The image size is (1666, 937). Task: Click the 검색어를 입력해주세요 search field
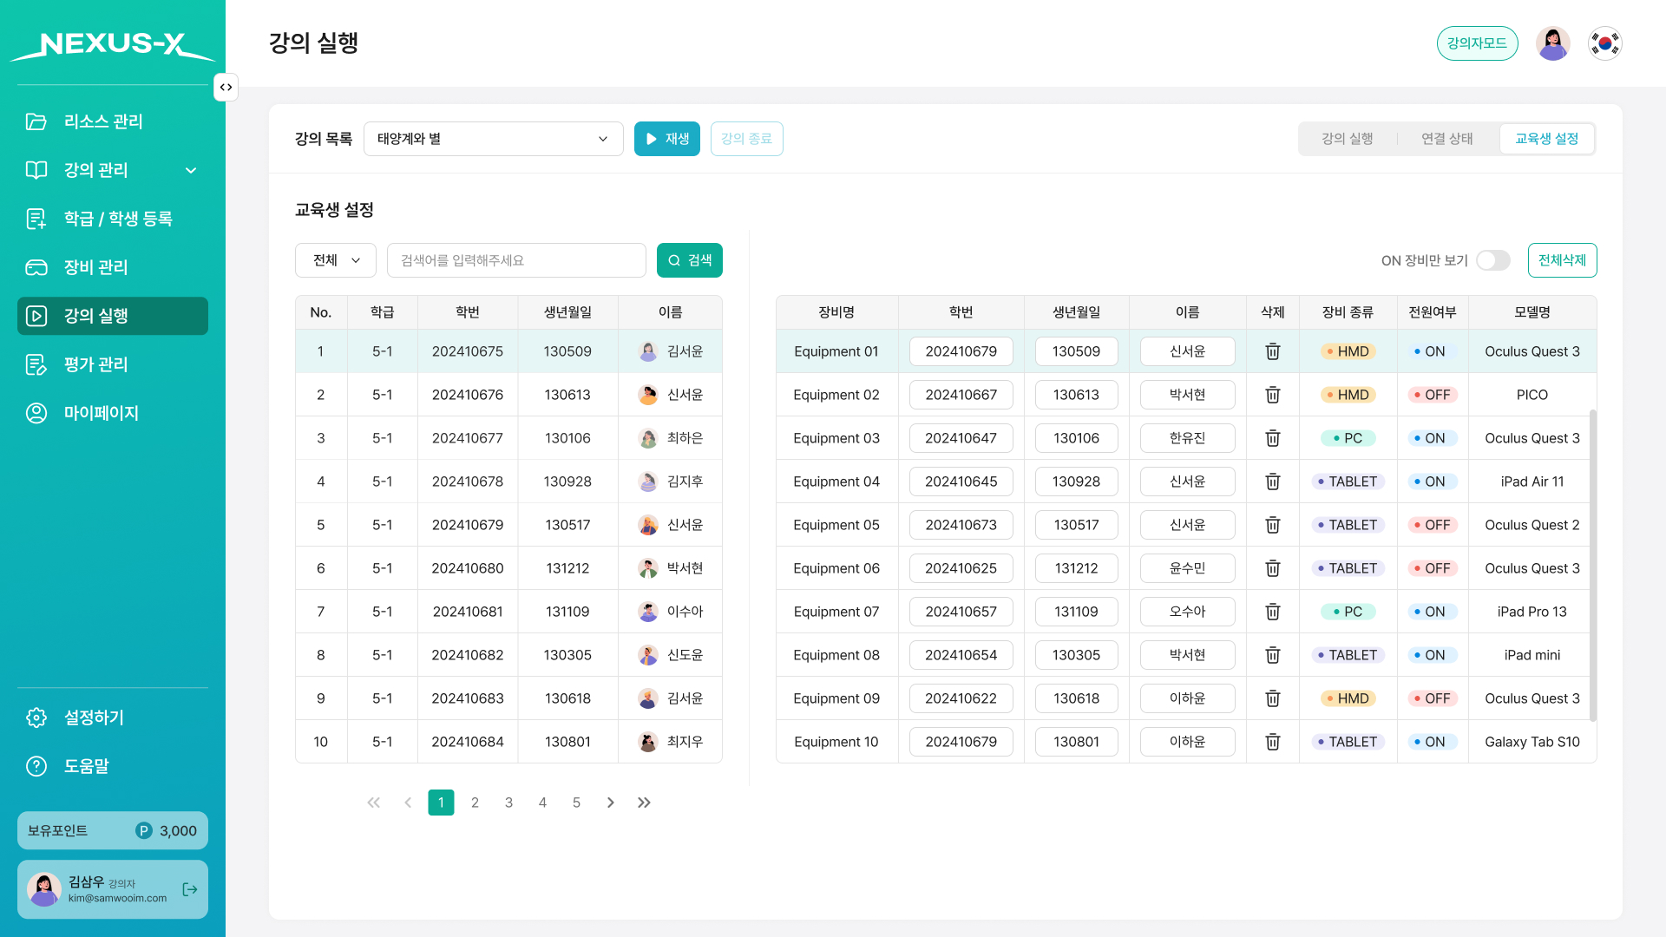click(516, 260)
